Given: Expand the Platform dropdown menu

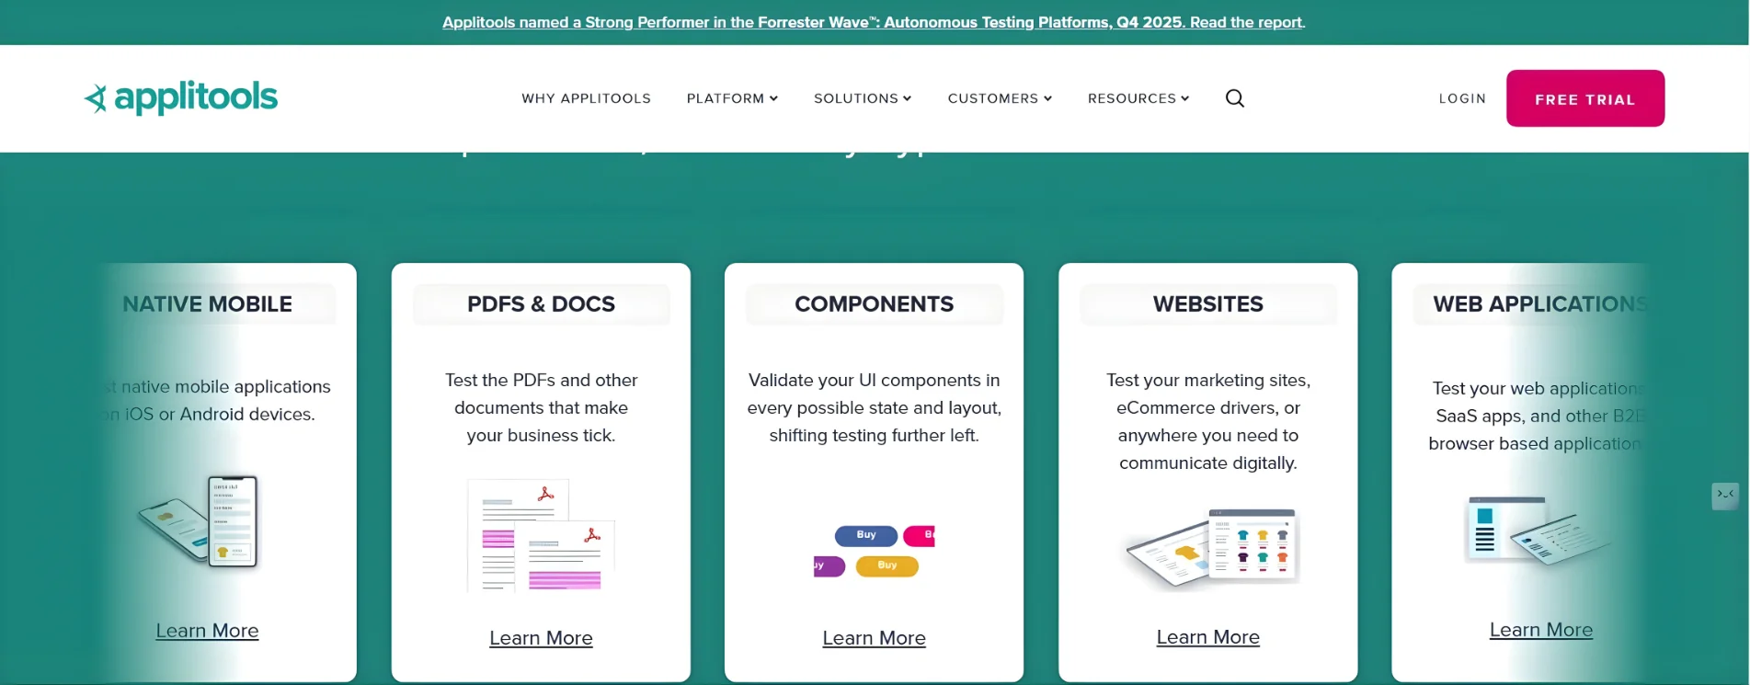Looking at the screenshot, I should click(x=732, y=98).
